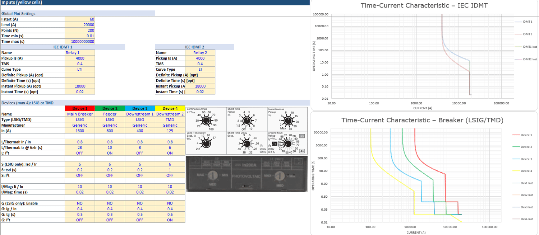Select Device 1 G Enable NO cell
The height and width of the screenshot is (235, 539).
(80, 203)
